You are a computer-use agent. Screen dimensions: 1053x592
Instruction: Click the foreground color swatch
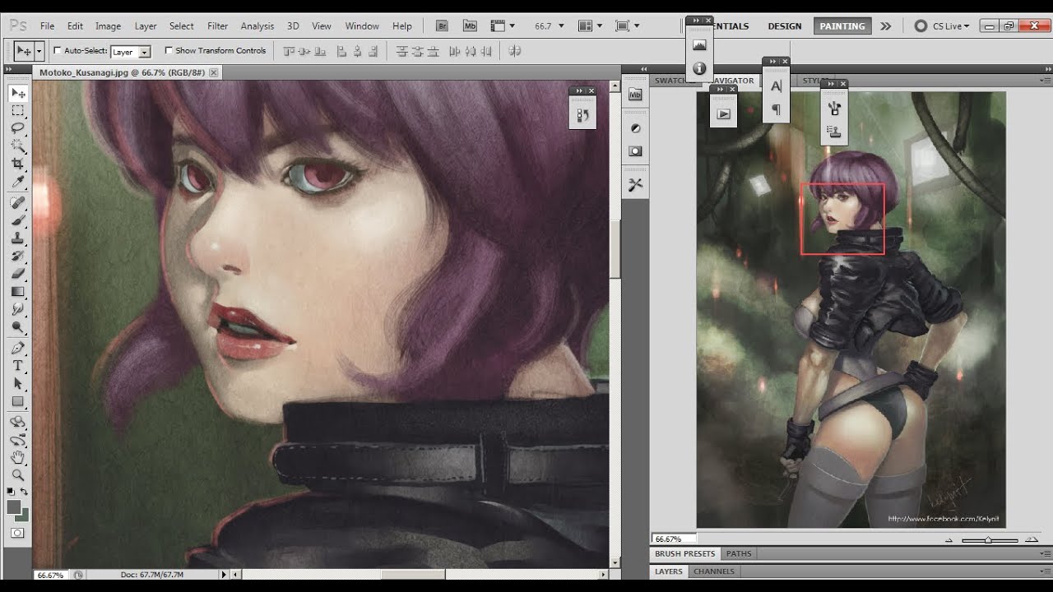click(x=14, y=507)
